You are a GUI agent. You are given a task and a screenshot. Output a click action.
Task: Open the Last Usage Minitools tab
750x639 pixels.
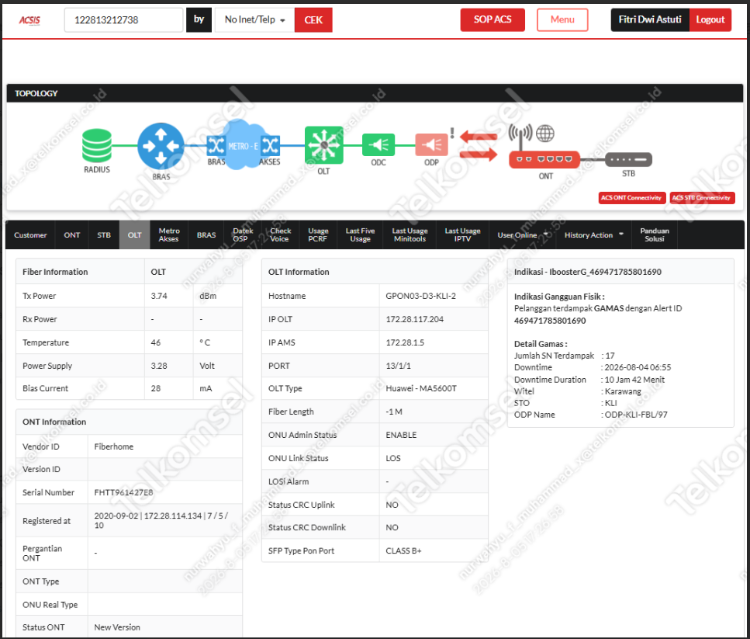[x=410, y=235]
